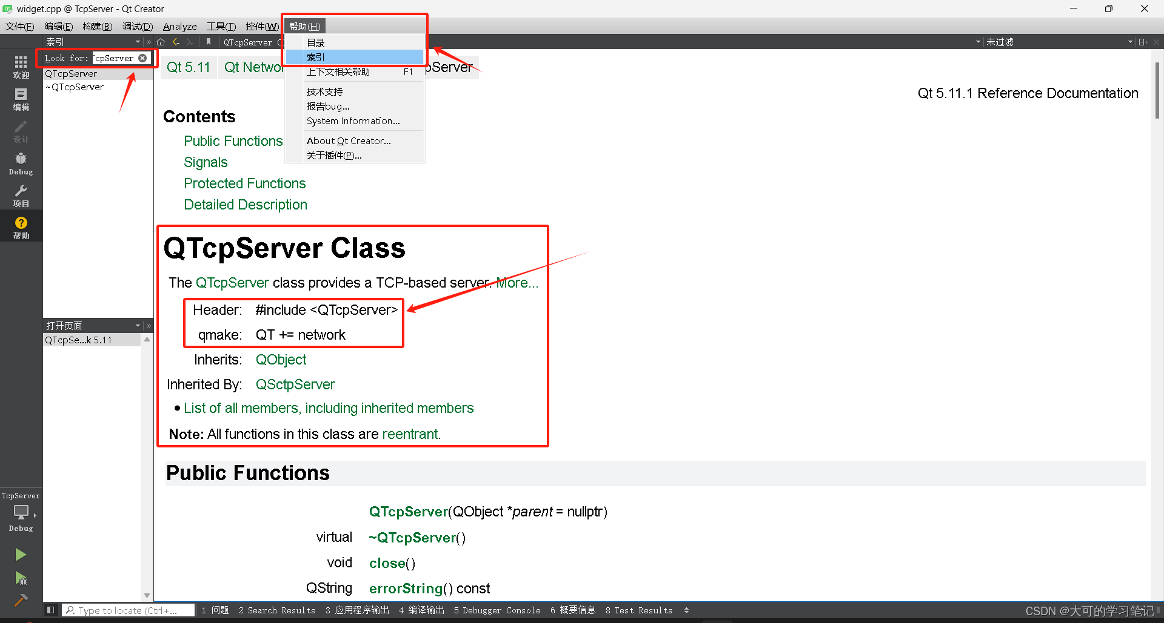Viewport: 1164px width, 623px height.
Task: Toggle left sidebar visibility
Action: coord(51,610)
